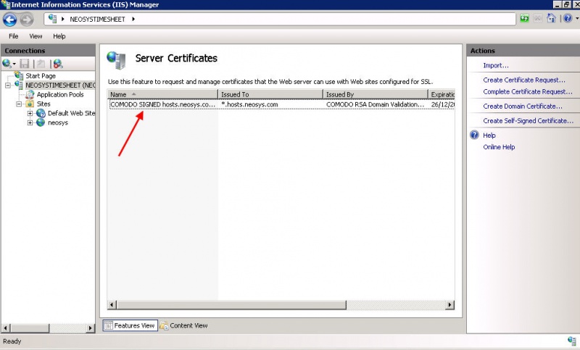This screenshot has width=580, height=350.
Task: Click the Start Page icon in the tree
Action: click(19, 75)
